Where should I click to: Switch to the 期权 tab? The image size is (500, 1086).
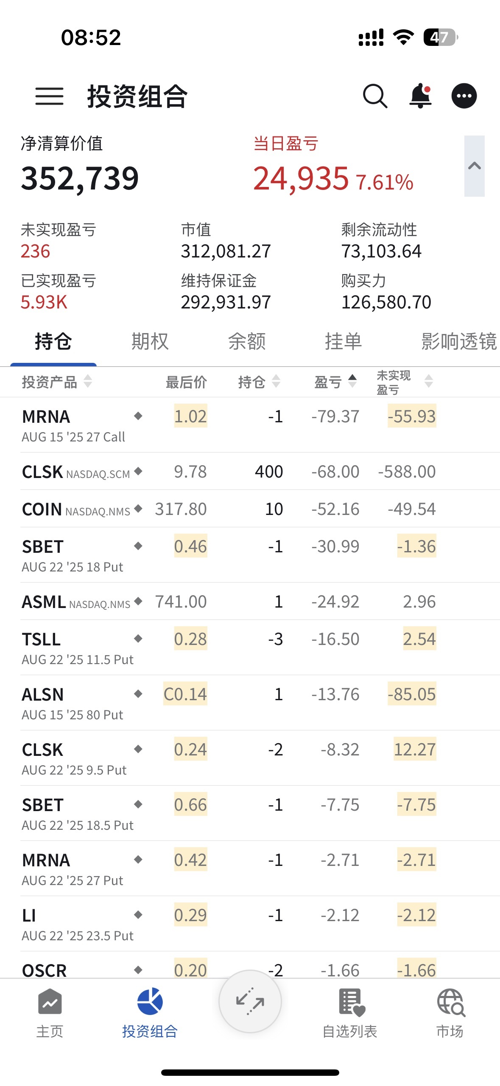pyautogui.click(x=150, y=342)
